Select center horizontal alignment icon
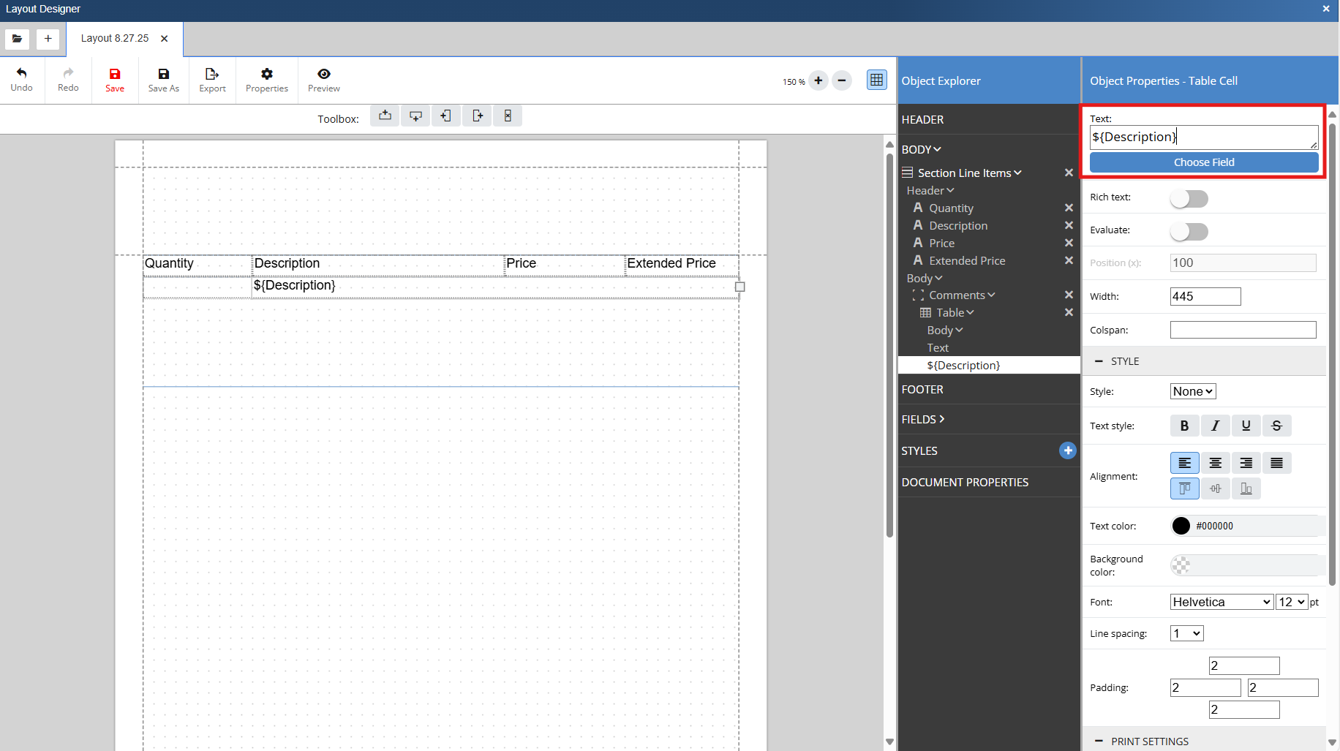 (x=1215, y=463)
